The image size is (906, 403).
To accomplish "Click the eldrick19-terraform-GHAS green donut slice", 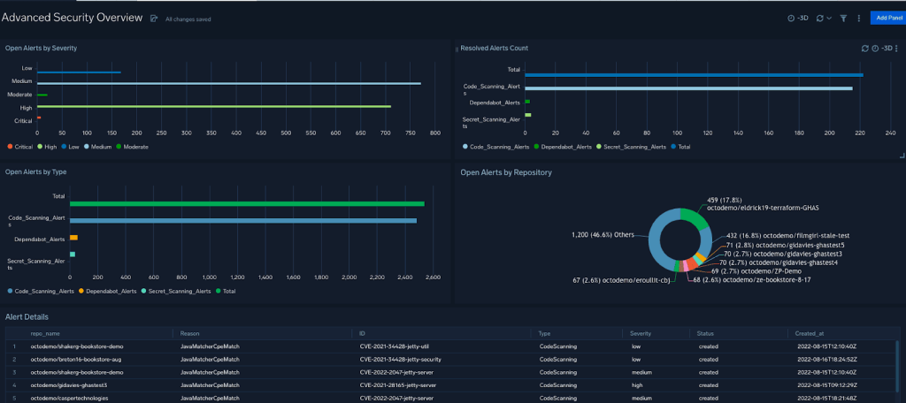I will (x=695, y=216).
